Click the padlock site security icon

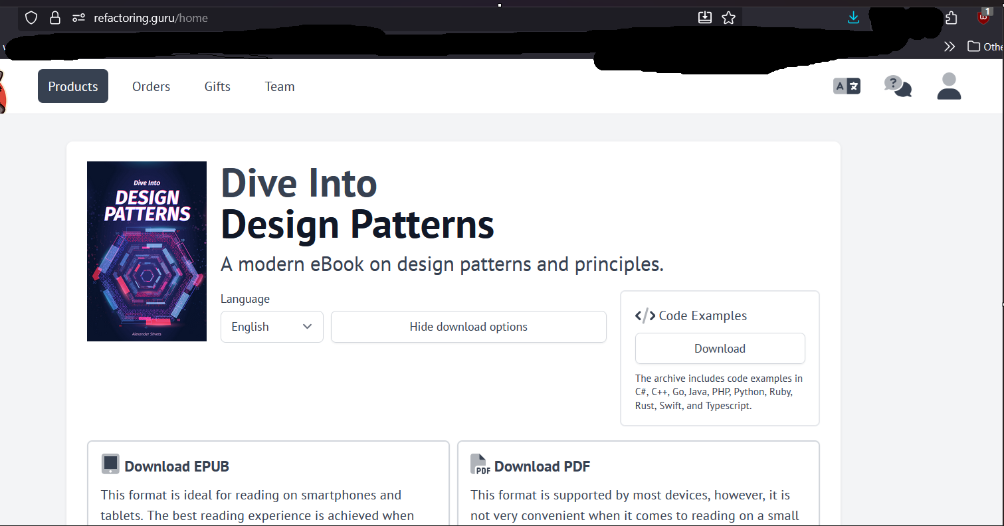point(55,18)
